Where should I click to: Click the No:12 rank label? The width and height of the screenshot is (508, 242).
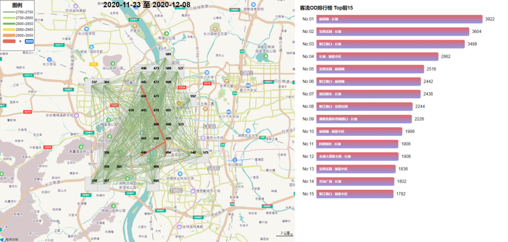pyautogui.click(x=308, y=156)
